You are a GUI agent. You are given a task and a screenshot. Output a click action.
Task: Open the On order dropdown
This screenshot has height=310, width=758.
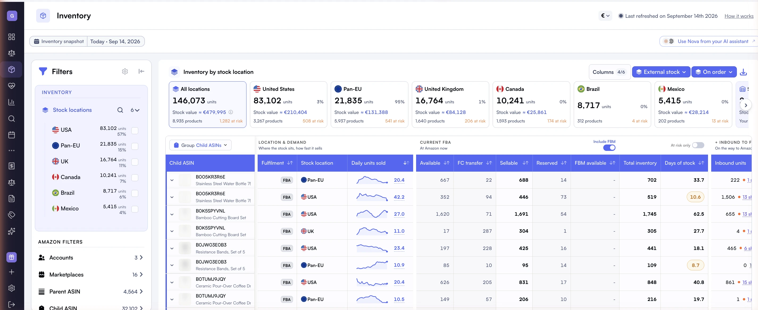(714, 72)
